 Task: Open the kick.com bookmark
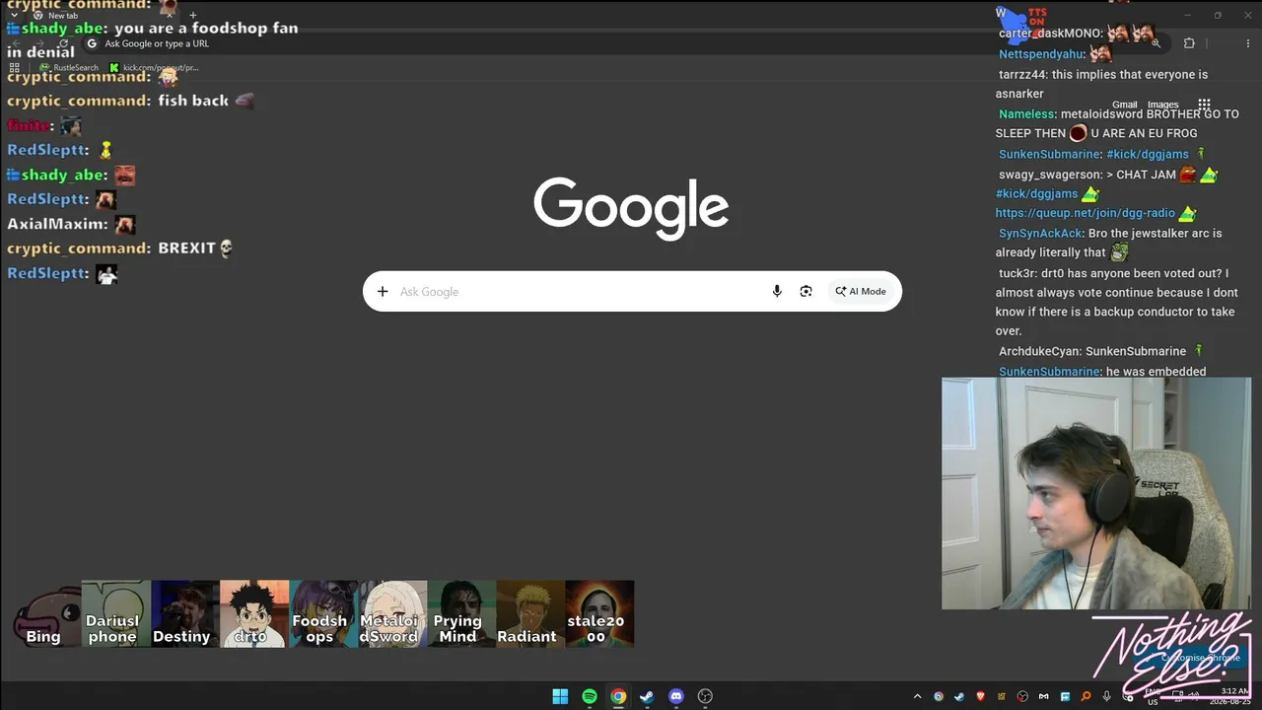[x=154, y=68]
